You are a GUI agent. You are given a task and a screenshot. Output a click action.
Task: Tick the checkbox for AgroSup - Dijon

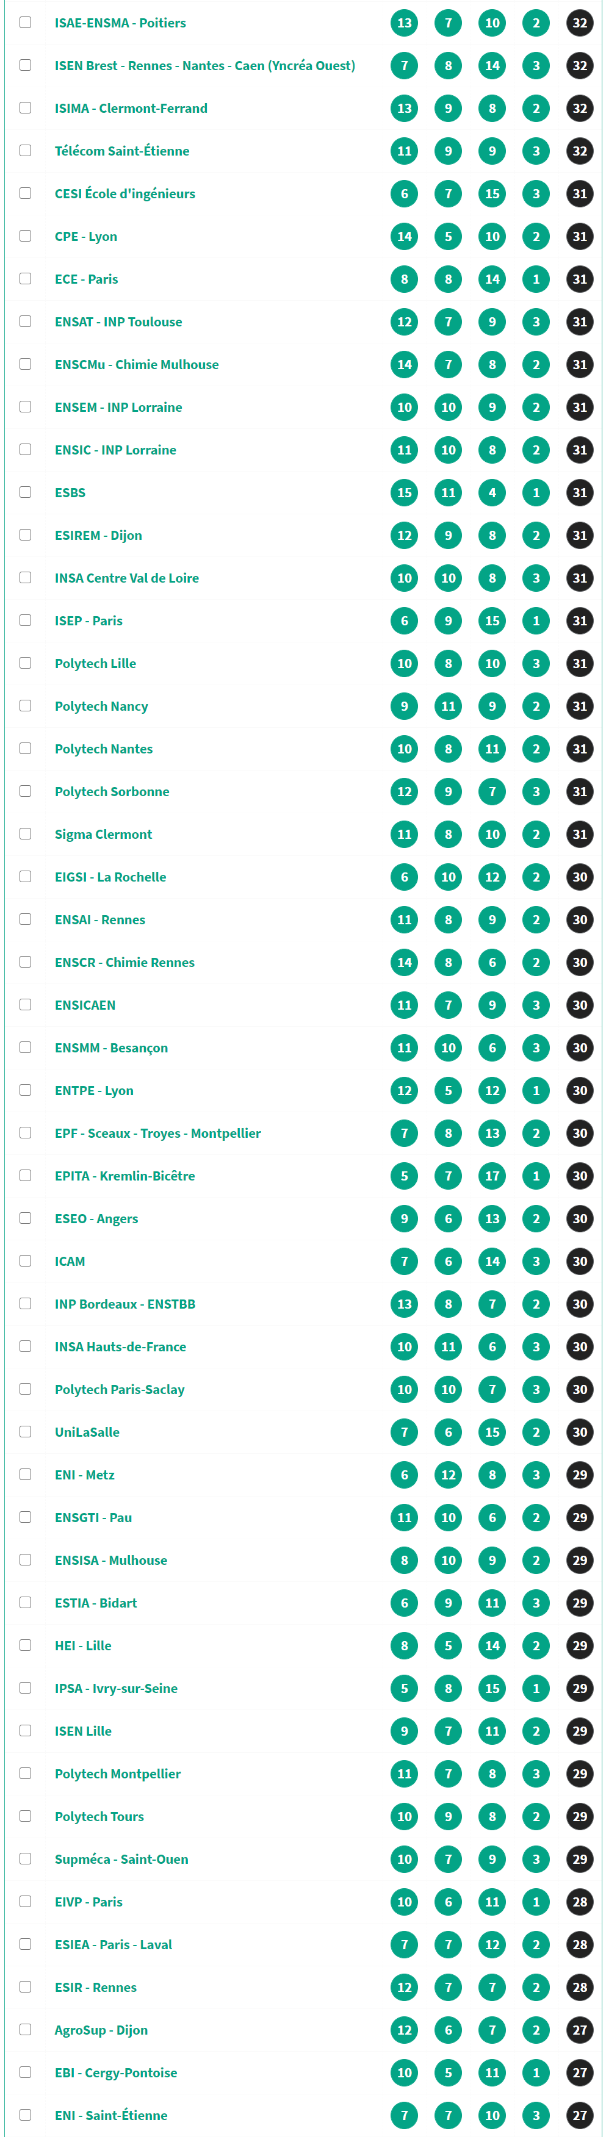(26, 2029)
